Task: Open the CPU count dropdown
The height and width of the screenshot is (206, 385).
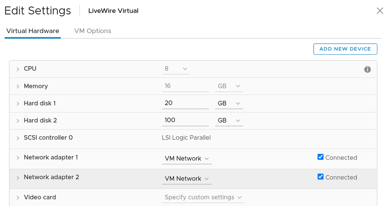Action: (176, 69)
